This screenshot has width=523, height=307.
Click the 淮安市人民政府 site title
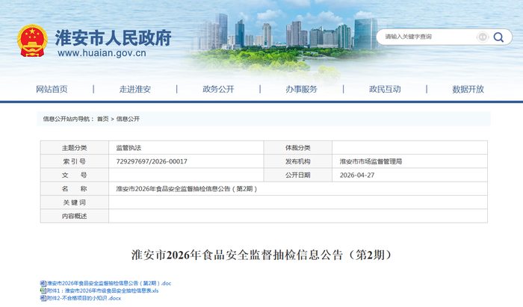point(113,37)
